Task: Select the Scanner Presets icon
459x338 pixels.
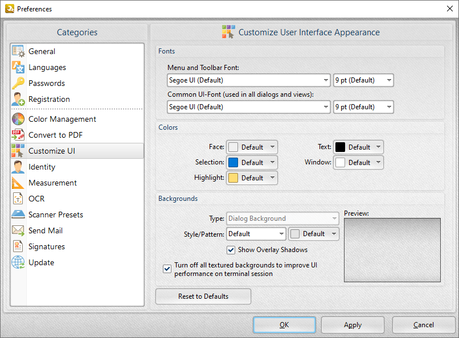Action: [19, 215]
